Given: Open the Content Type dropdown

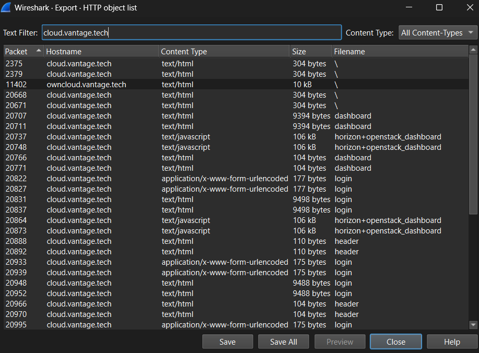Looking at the screenshot, I should [437, 33].
